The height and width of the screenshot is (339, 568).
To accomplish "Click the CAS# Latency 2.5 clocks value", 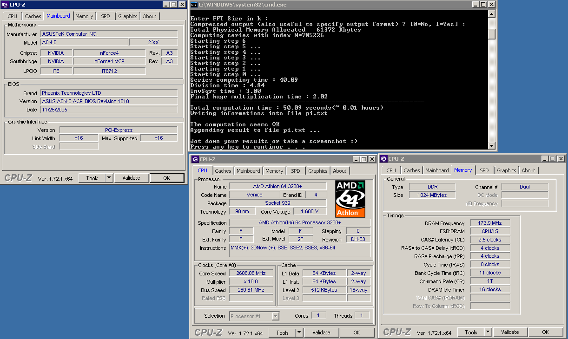I will (490, 240).
